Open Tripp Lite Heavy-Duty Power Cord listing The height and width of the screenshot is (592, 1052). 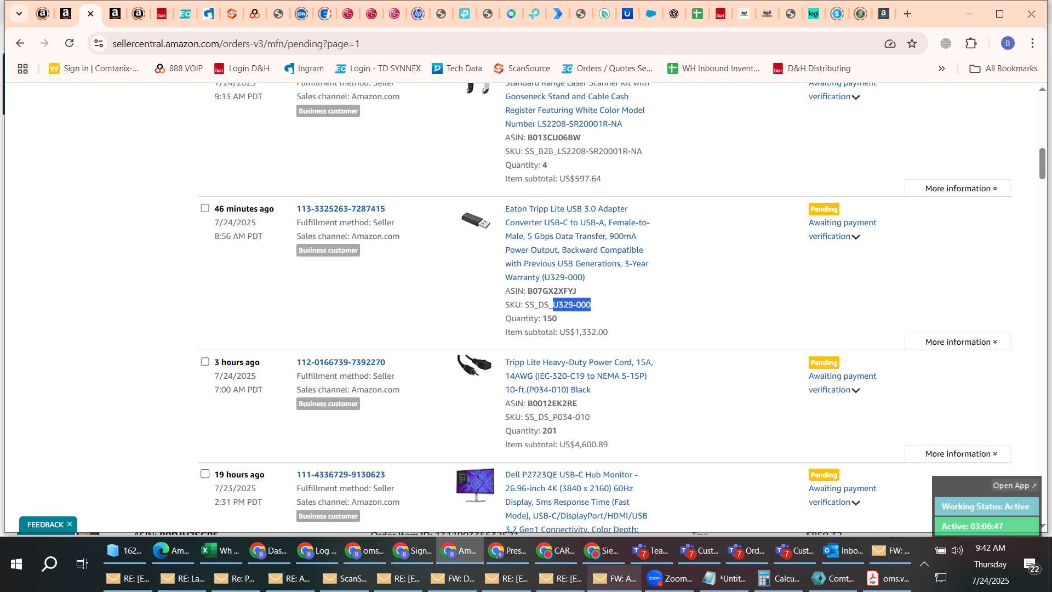tap(579, 376)
